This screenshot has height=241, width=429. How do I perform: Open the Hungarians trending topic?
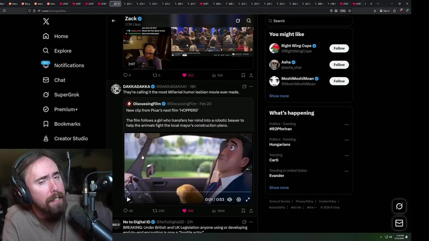coord(280,145)
